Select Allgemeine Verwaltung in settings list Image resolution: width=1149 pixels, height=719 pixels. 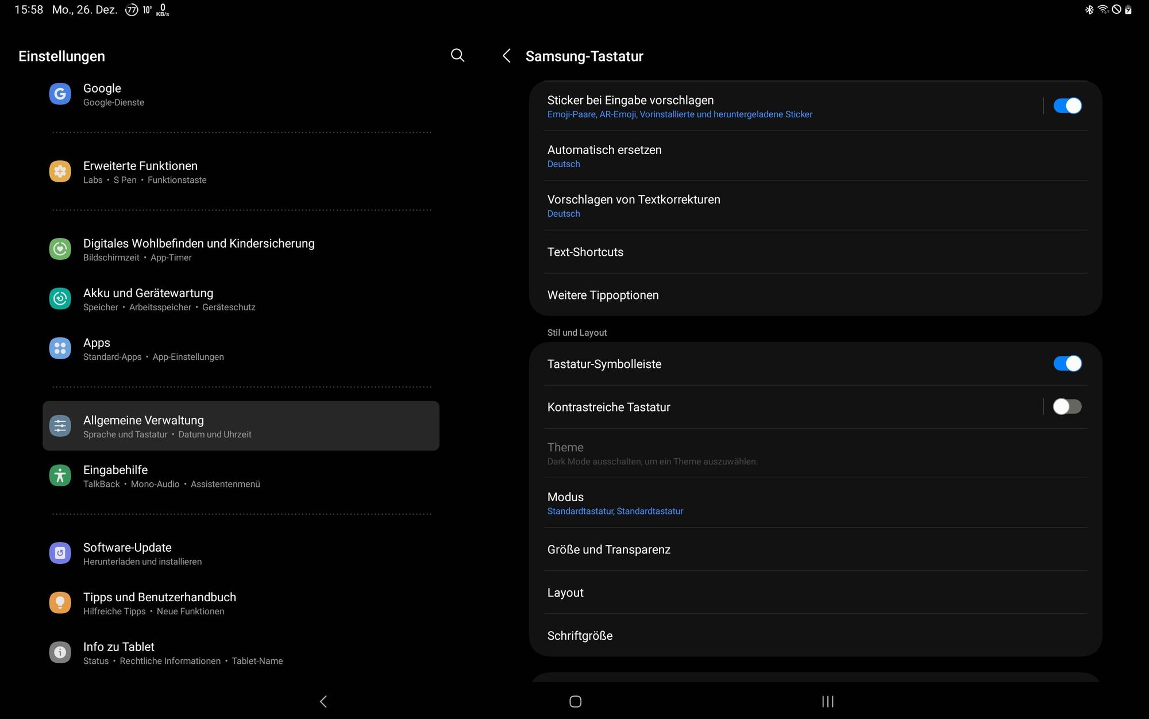click(241, 426)
